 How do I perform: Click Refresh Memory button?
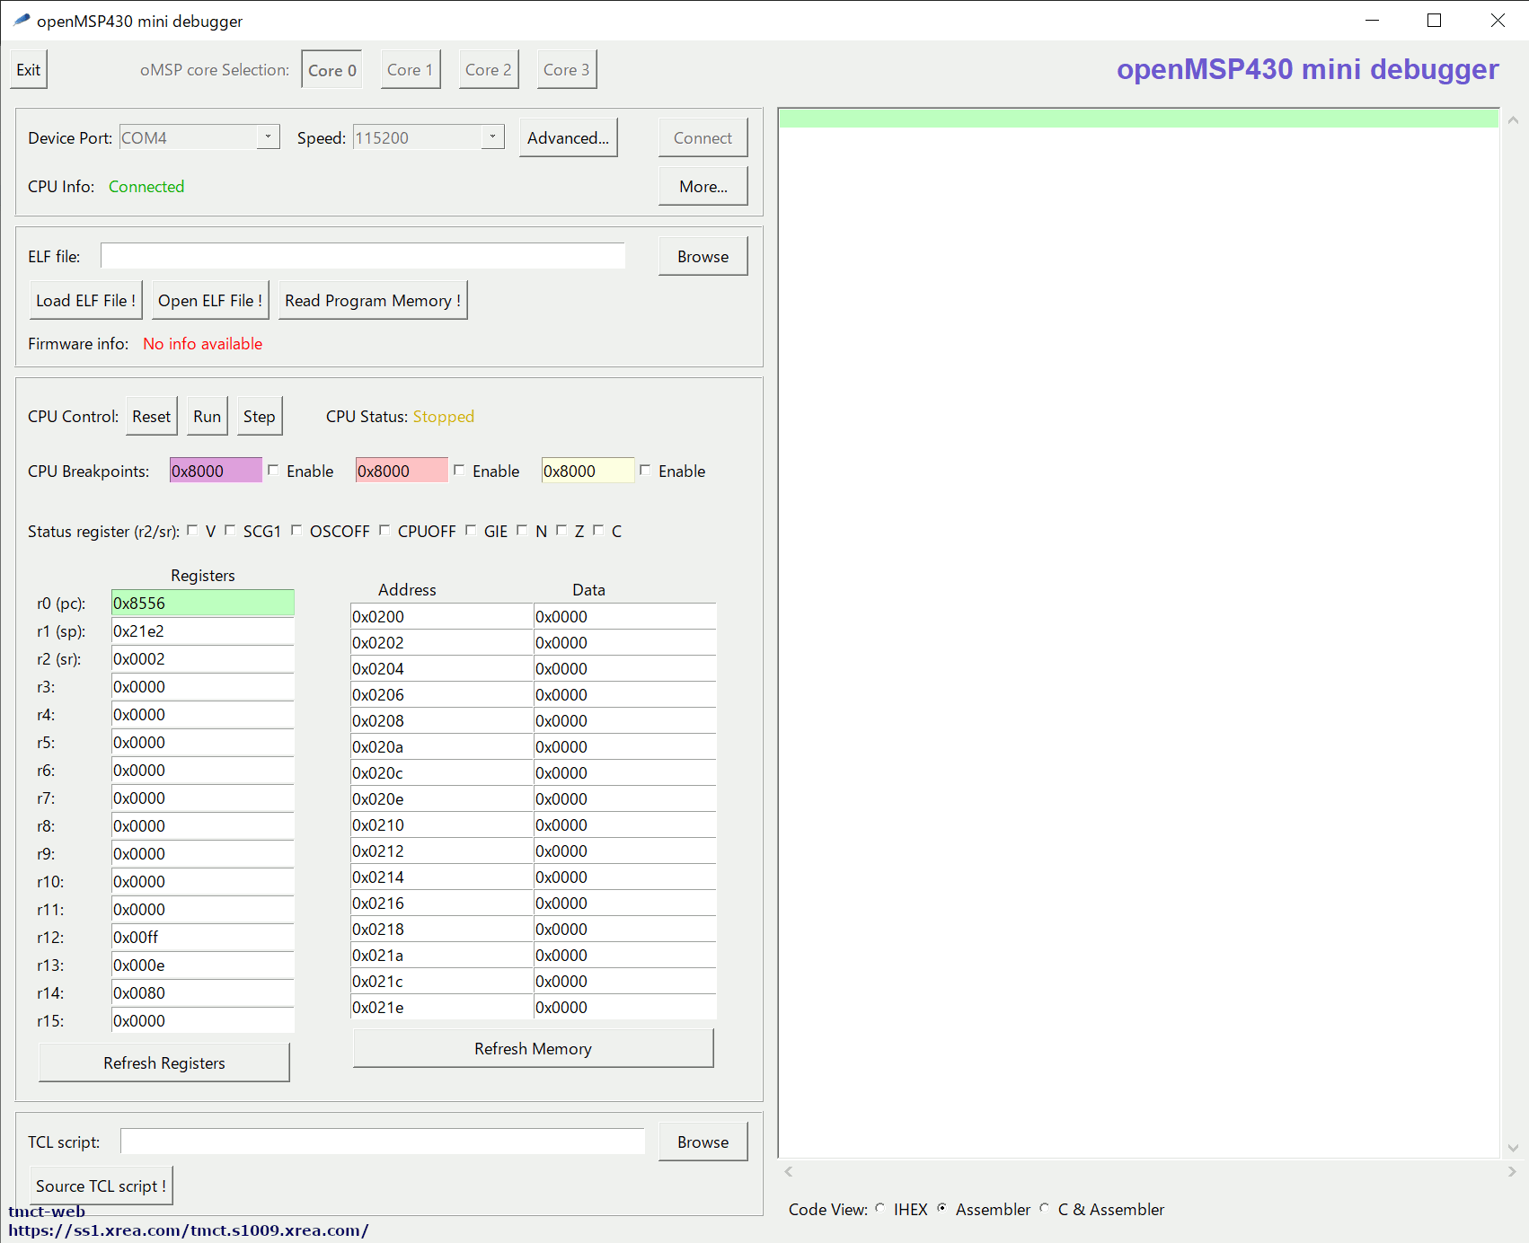pyautogui.click(x=534, y=1048)
